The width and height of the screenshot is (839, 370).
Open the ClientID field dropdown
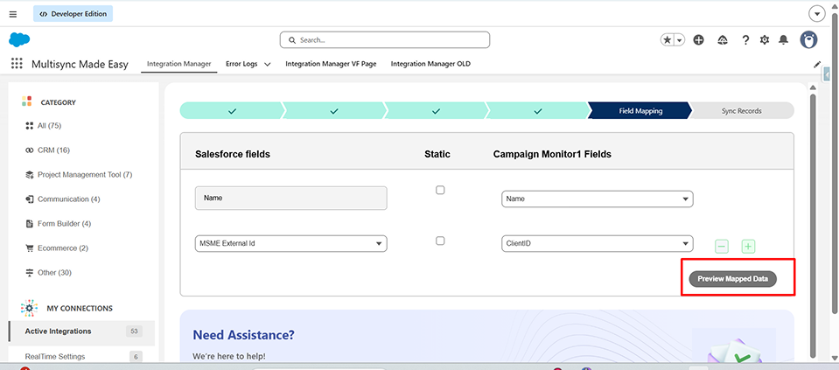598,243
